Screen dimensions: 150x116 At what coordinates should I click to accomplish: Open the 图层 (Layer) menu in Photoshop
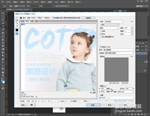pos(29,2)
